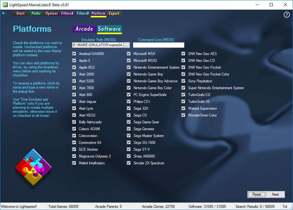This screenshot has height=210, width=293.
Task: Uncheck the WonderSwan Color checkbox
Action: coord(183,115)
